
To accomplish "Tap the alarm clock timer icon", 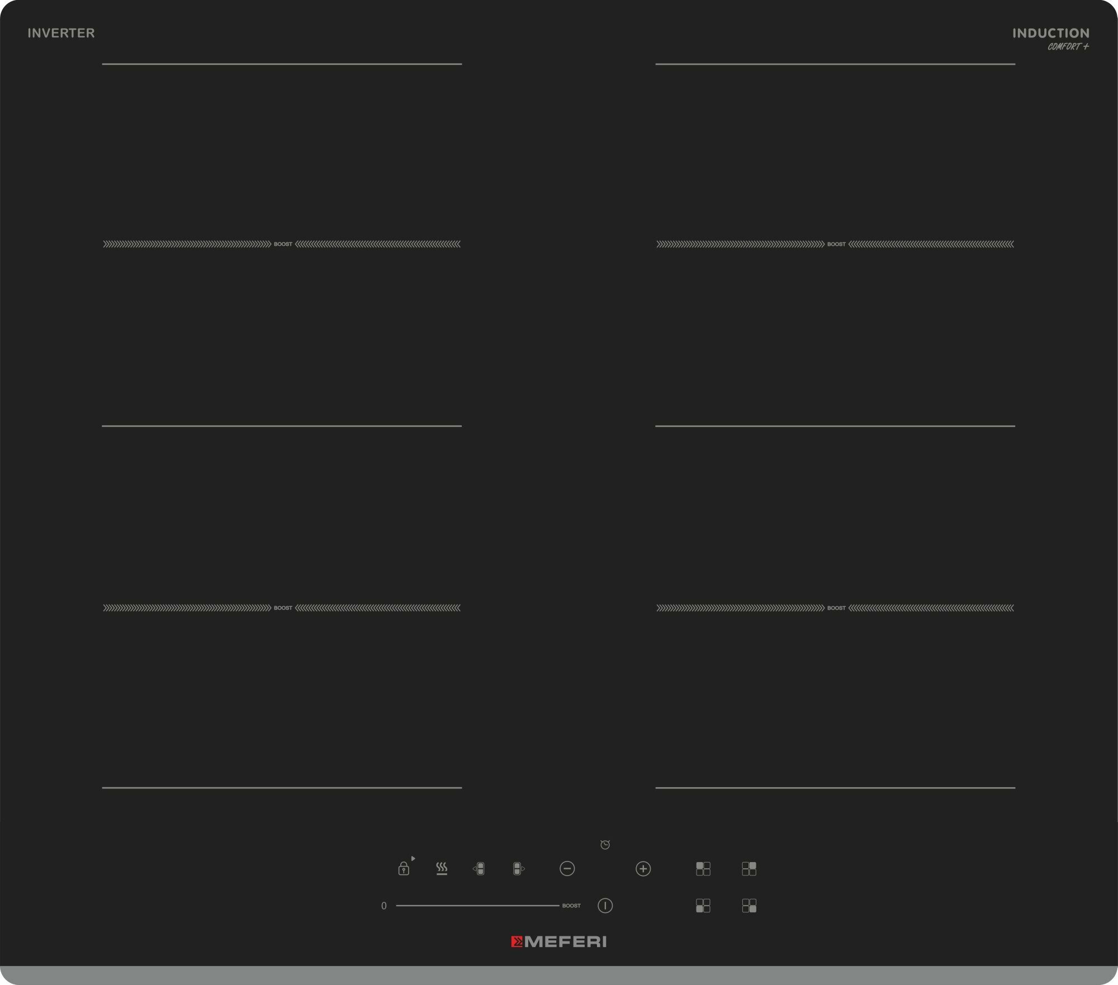I will pos(605,844).
